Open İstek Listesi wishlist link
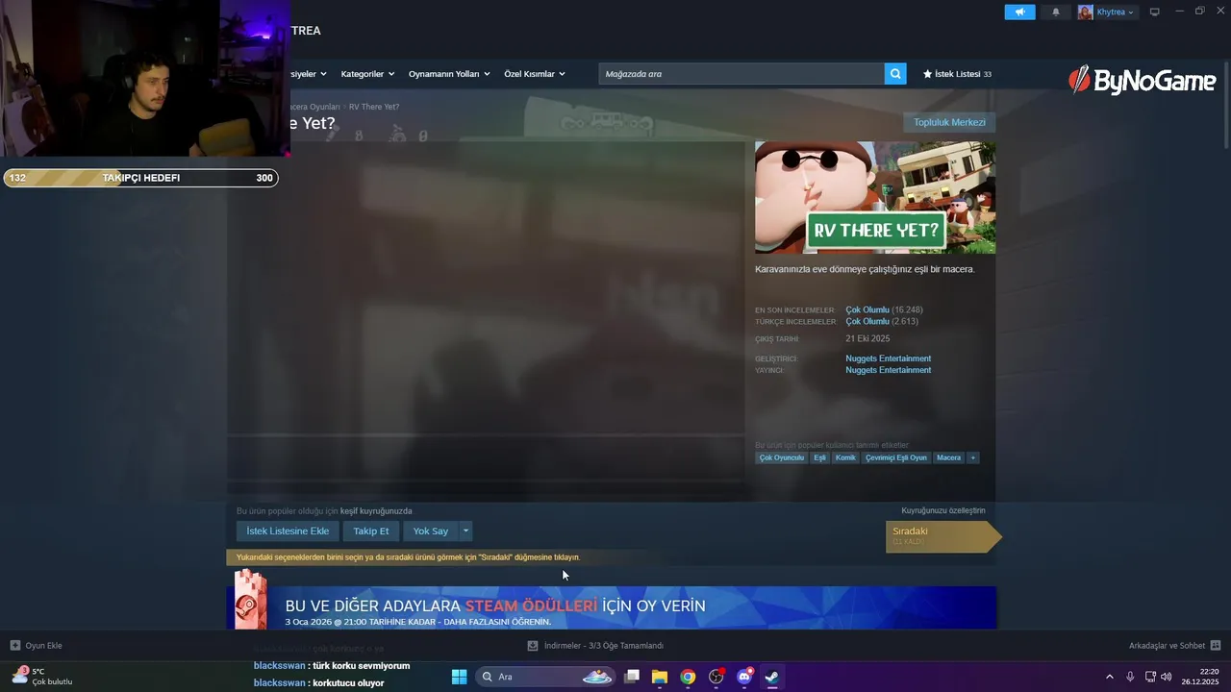 click(x=957, y=74)
